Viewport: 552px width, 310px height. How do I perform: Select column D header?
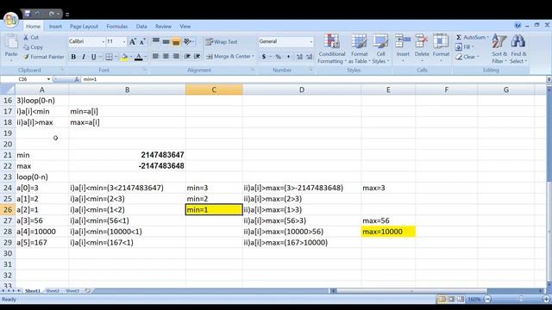click(x=302, y=90)
